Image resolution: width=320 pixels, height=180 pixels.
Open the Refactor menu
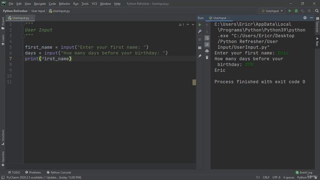click(64, 3)
